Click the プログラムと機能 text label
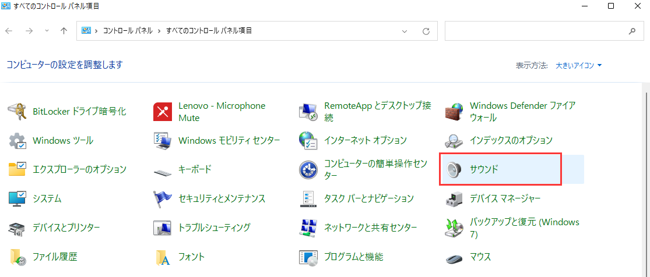This screenshot has width=650, height=277. tap(354, 257)
